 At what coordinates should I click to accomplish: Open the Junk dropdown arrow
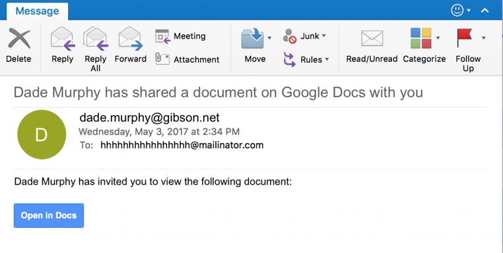pos(323,36)
